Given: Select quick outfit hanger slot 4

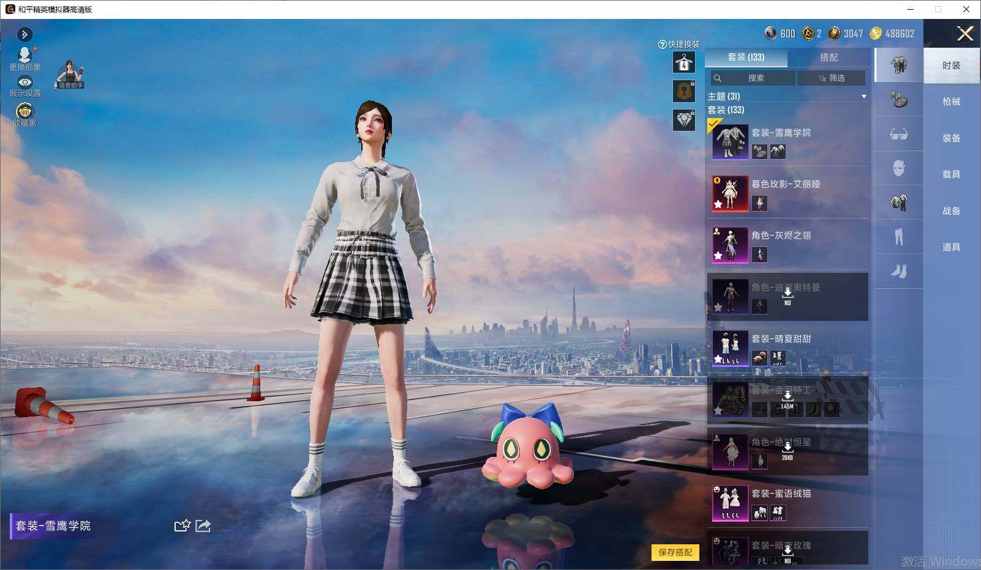Looking at the screenshot, I should pos(684,62).
